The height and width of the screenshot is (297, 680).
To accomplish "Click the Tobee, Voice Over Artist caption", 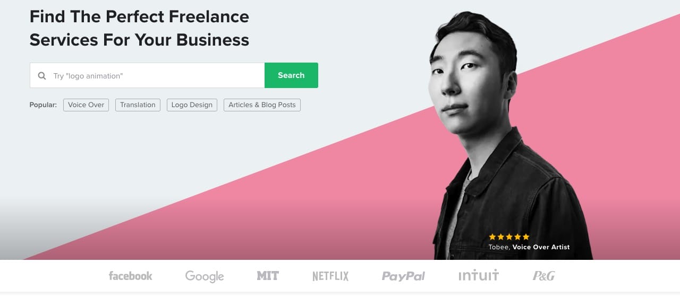I will click(x=529, y=247).
